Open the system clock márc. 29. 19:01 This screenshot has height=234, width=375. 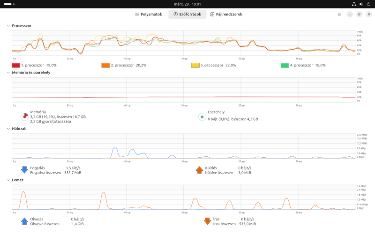tap(187, 4)
